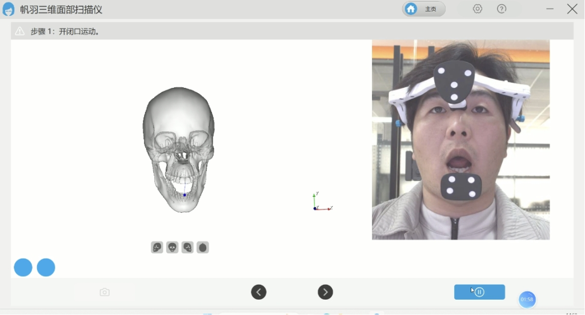Click the 3D skull model in viewport
Screen dimensions: 585x315
tap(179, 150)
